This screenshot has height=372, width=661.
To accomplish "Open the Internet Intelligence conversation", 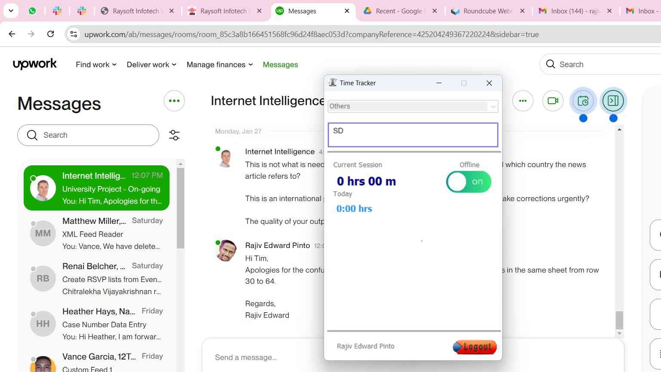I will 96,188.
